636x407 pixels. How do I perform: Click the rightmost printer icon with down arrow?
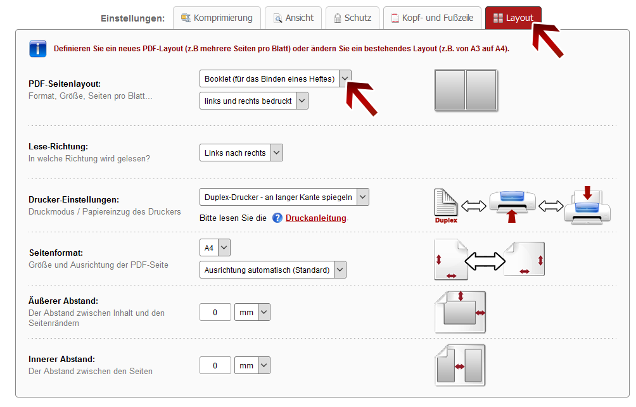tap(587, 205)
